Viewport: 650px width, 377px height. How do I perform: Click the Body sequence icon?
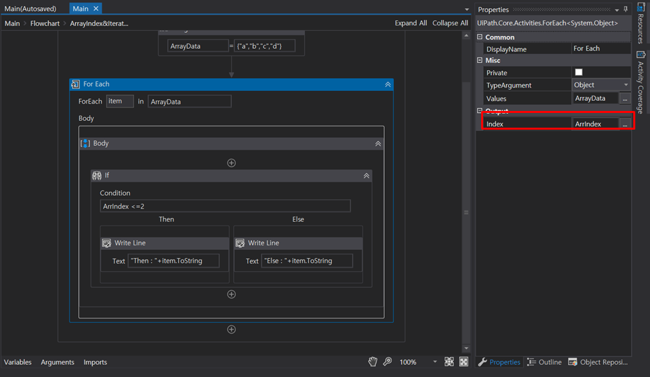pos(85,144)
